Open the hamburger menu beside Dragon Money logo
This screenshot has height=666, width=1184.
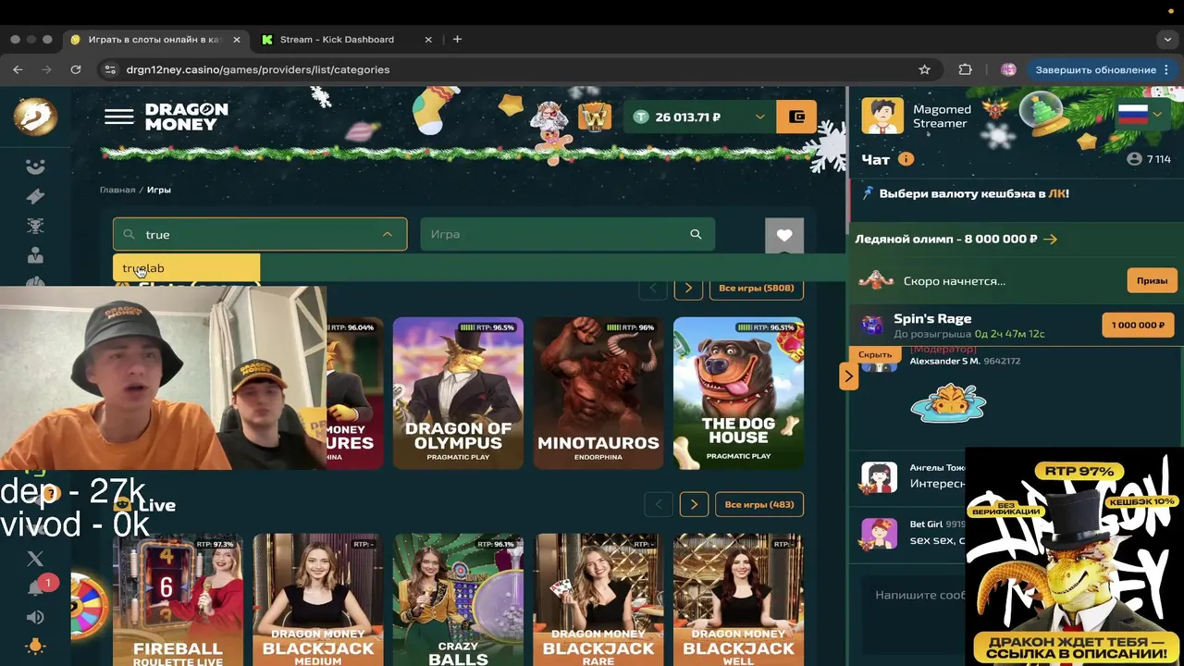click(118, 117)
